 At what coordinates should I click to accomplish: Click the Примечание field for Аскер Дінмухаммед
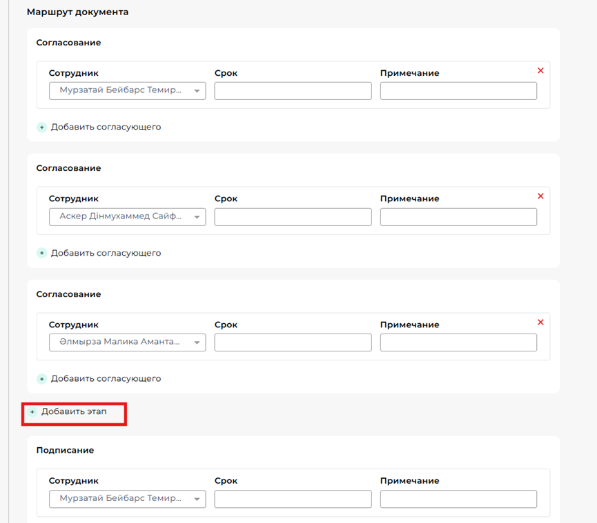[458, 216]
